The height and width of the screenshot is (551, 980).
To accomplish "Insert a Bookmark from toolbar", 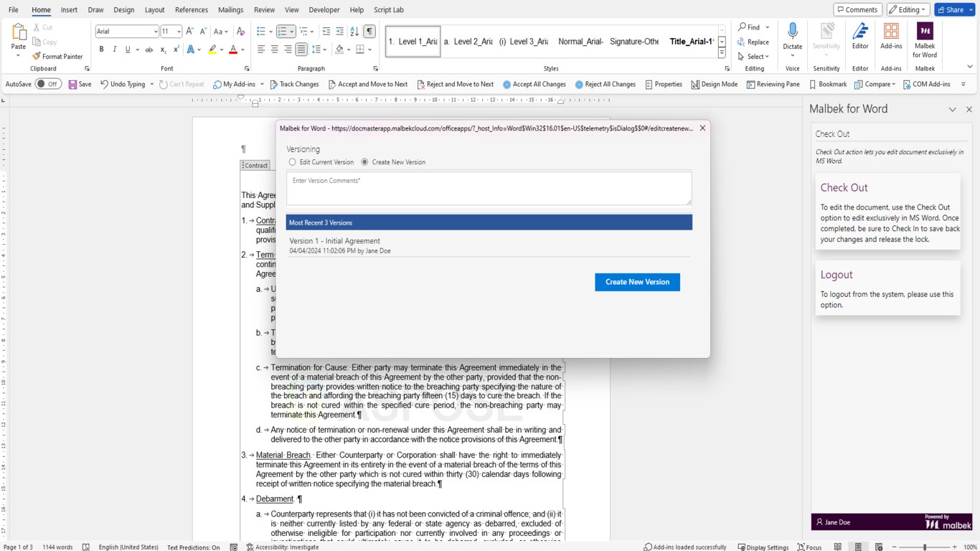I will [828, 85].
